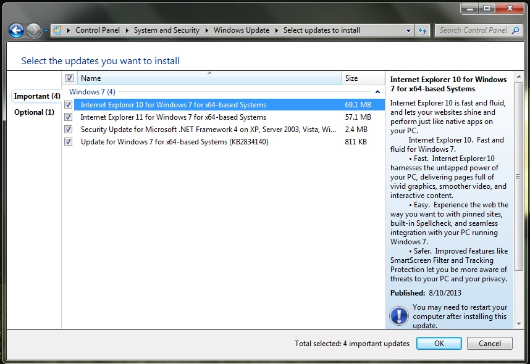Click the Control Panel icon in address bar
Viewport: 530px width, 364px height.
tap(58, 30)
